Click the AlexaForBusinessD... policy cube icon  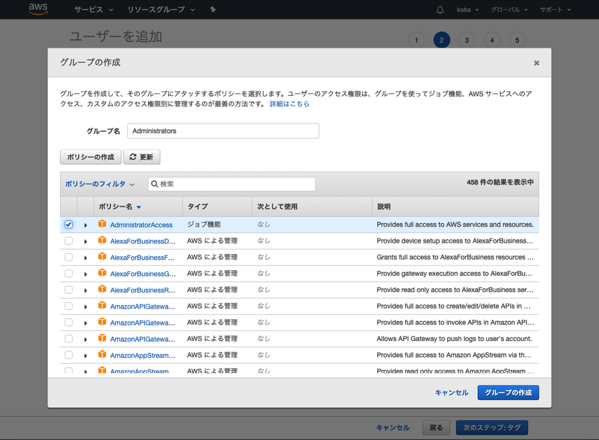[102, 240]
